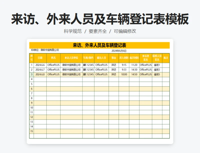Select the 备注 column header
Viewport: 200px width, 153px height.
pos(166,58)
